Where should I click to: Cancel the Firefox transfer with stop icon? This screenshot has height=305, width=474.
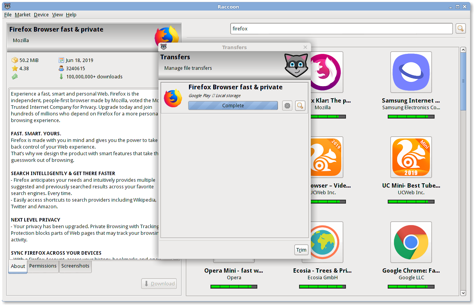point(287,106)
